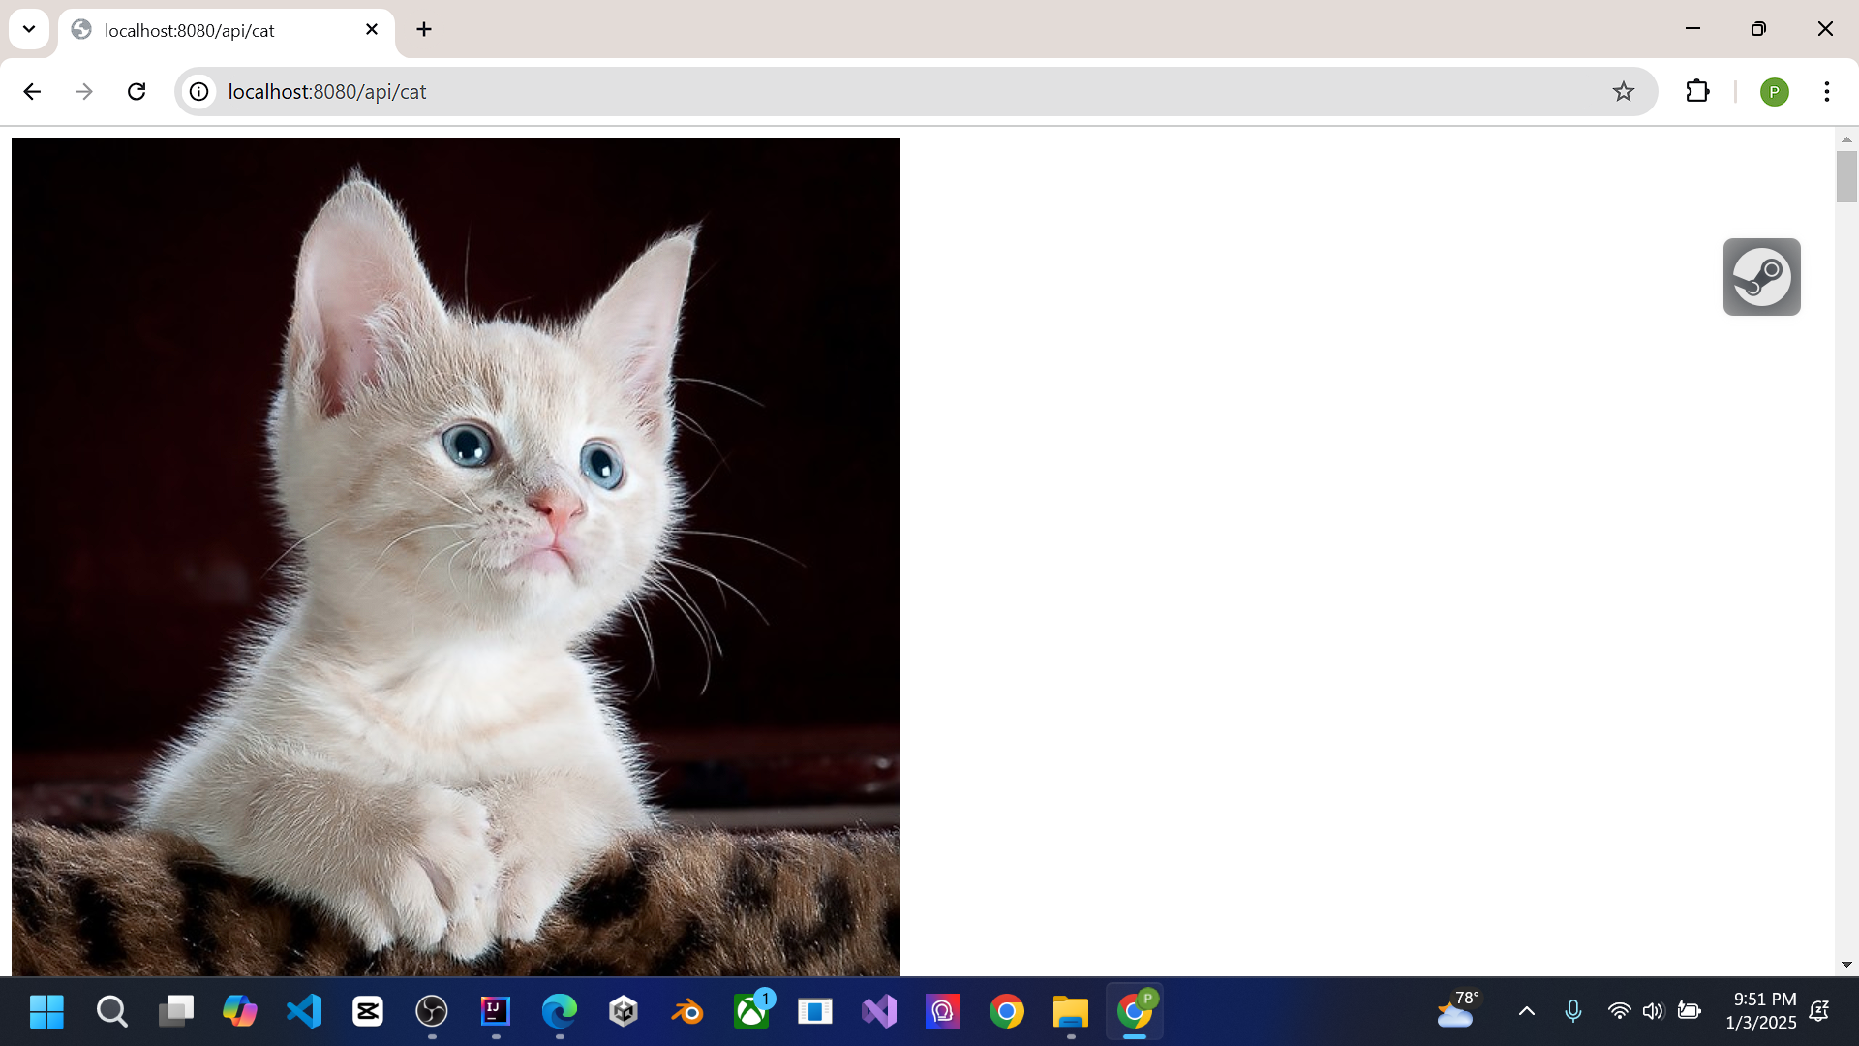View site information icon in address bar
1859x1046 pixels.
coord(198,91)
